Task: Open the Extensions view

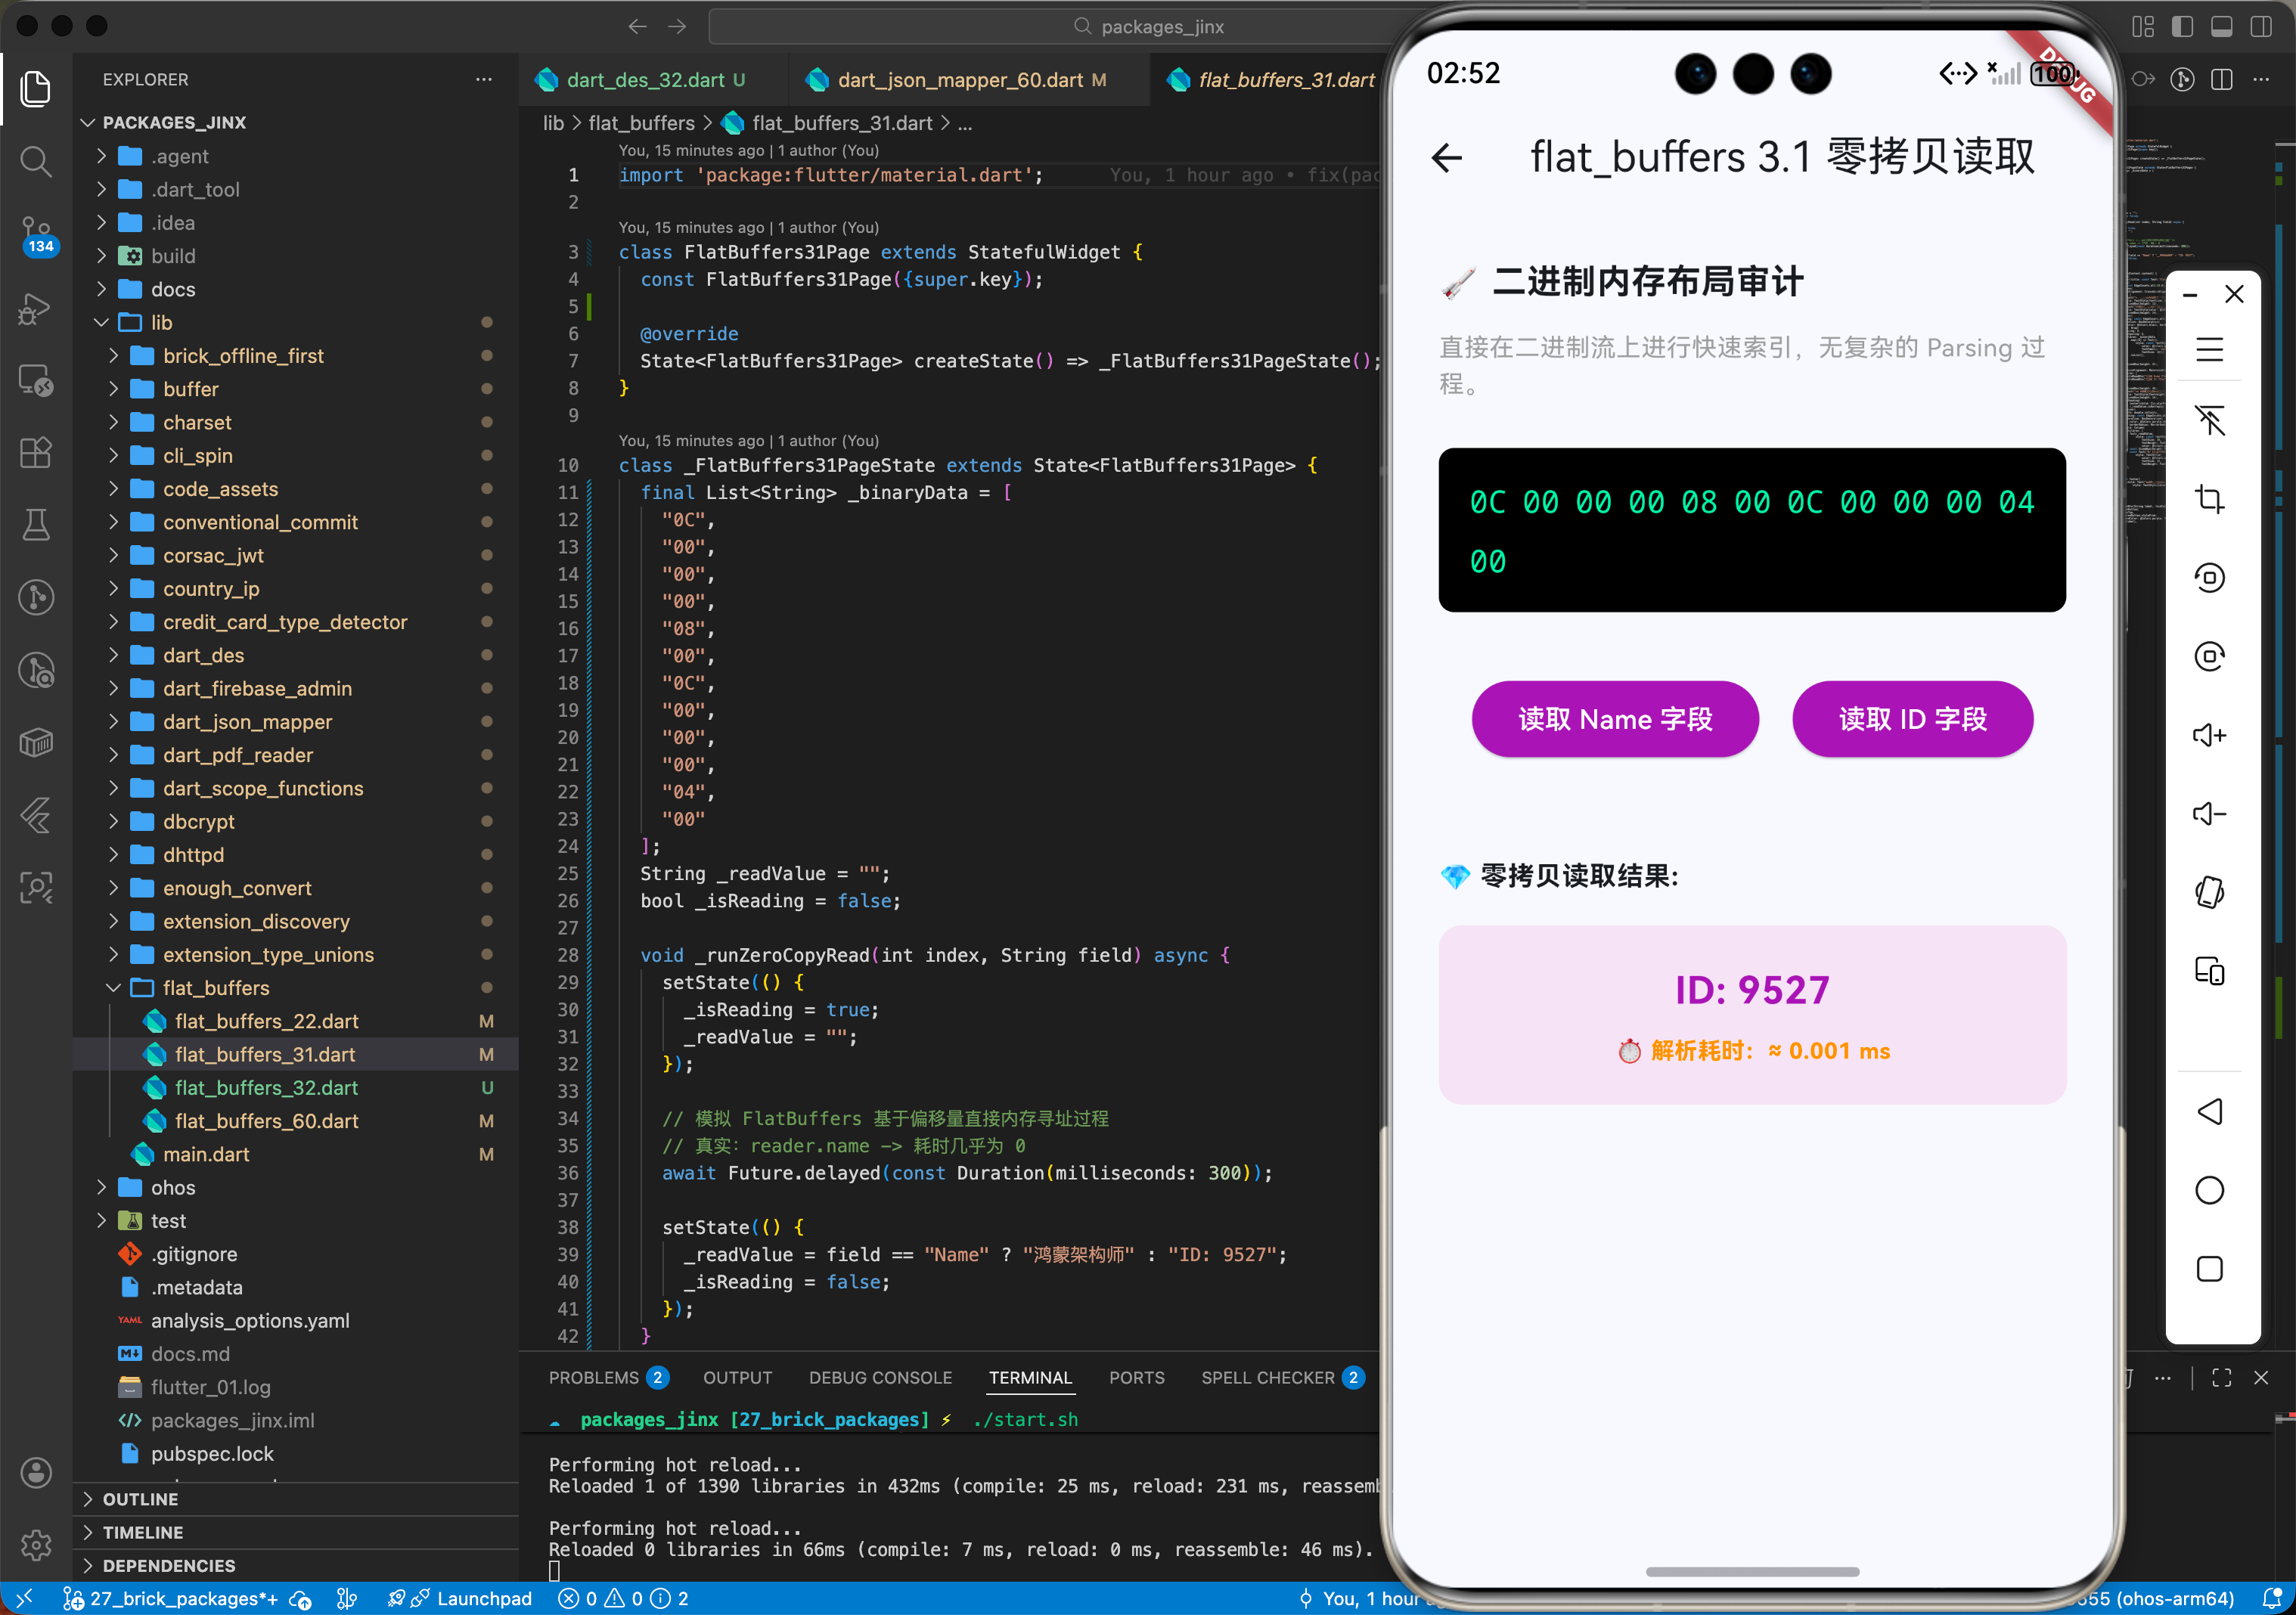Action: pos(36,452)
